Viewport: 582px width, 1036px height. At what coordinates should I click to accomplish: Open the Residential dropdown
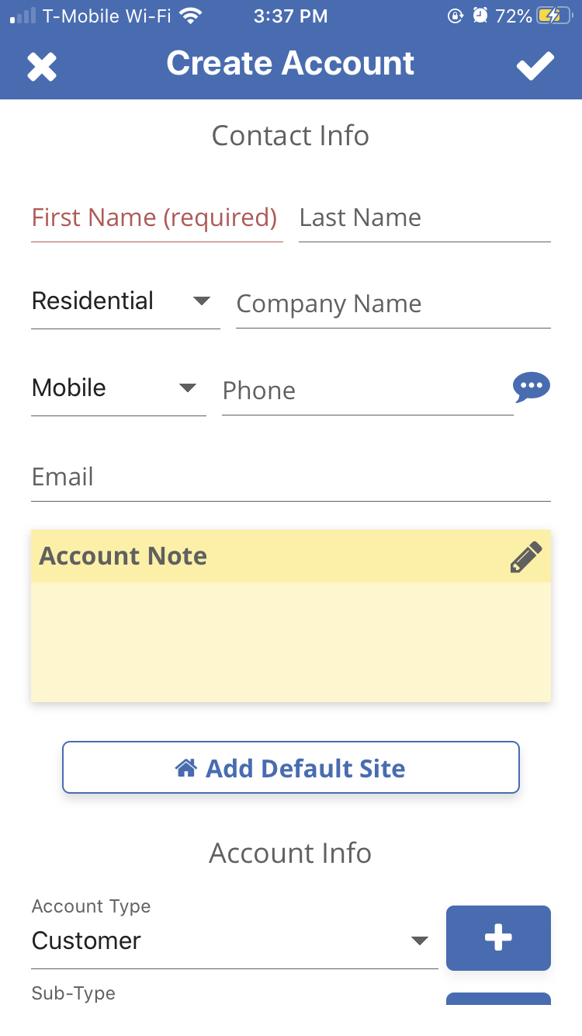(x=124, y=301)
